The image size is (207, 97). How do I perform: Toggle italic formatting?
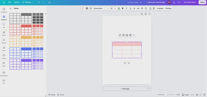click(x=127, y=8)
